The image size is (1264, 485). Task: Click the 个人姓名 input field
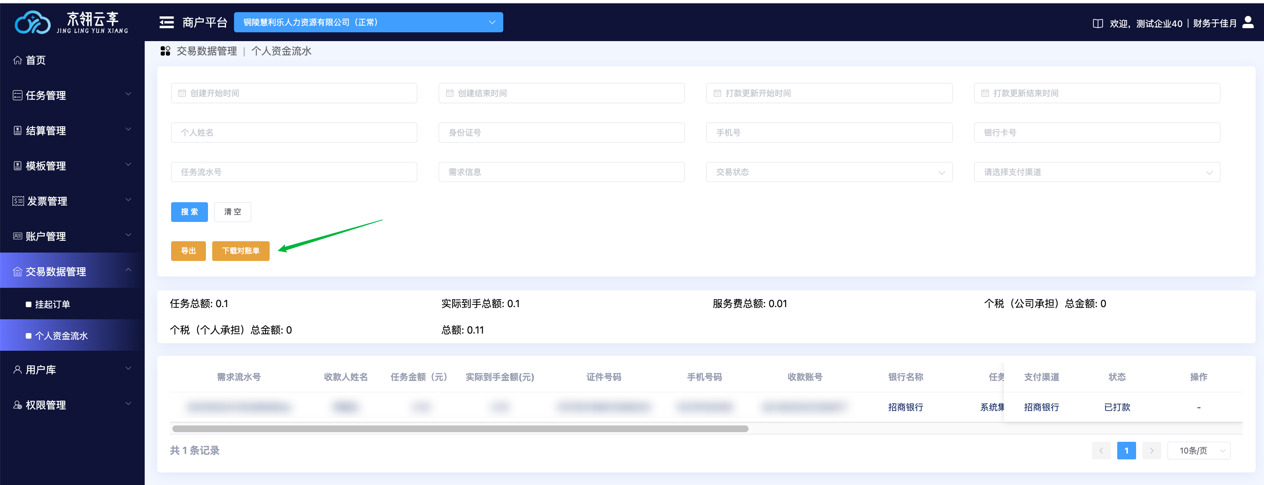(294, 133)
